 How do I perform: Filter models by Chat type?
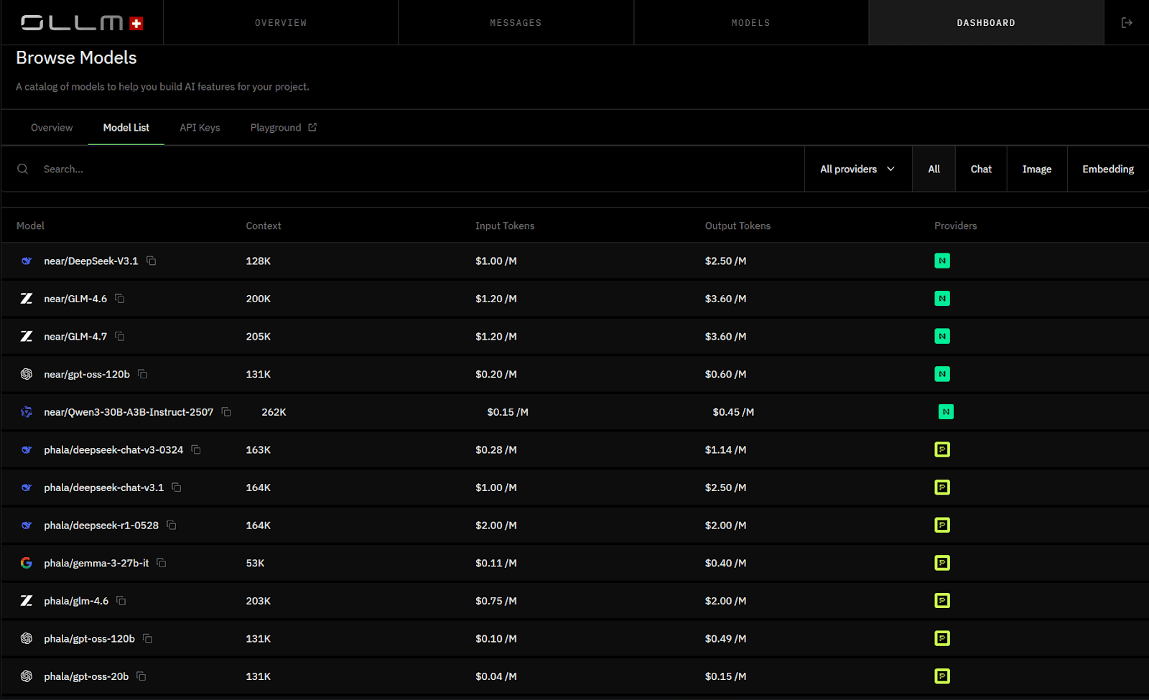click(981, 169)
